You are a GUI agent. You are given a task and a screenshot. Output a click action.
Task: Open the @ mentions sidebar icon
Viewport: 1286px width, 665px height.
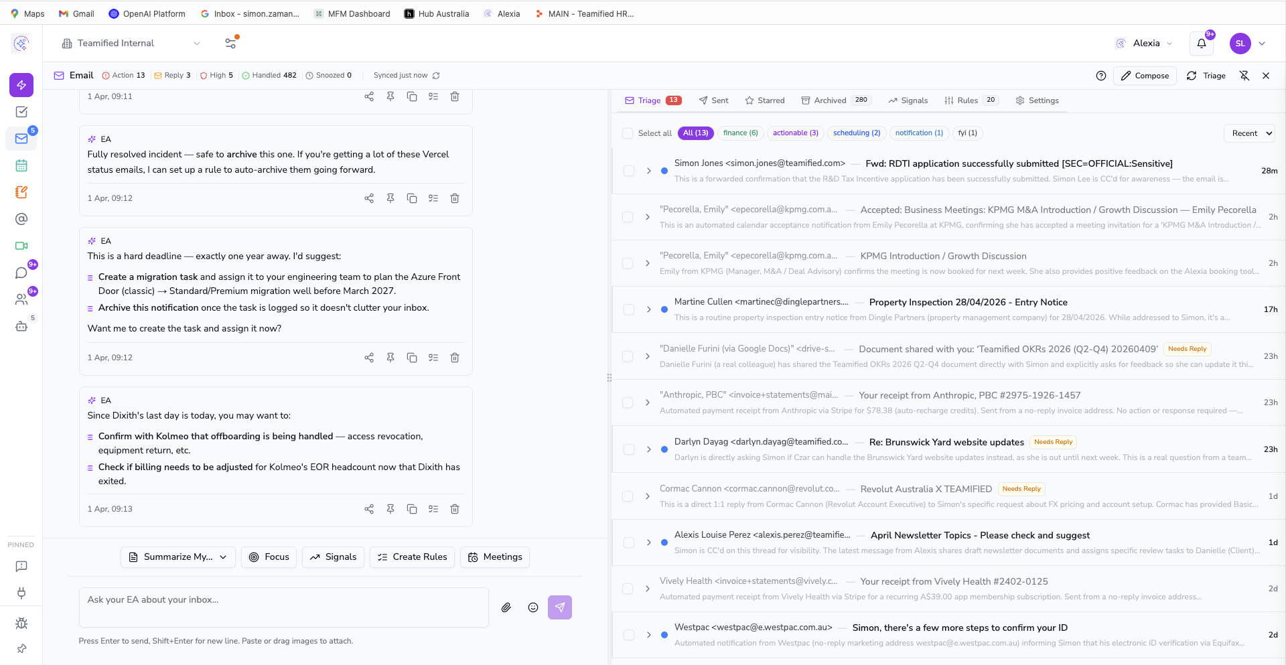21,219
